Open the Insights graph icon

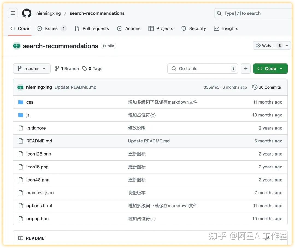point(216,28)
